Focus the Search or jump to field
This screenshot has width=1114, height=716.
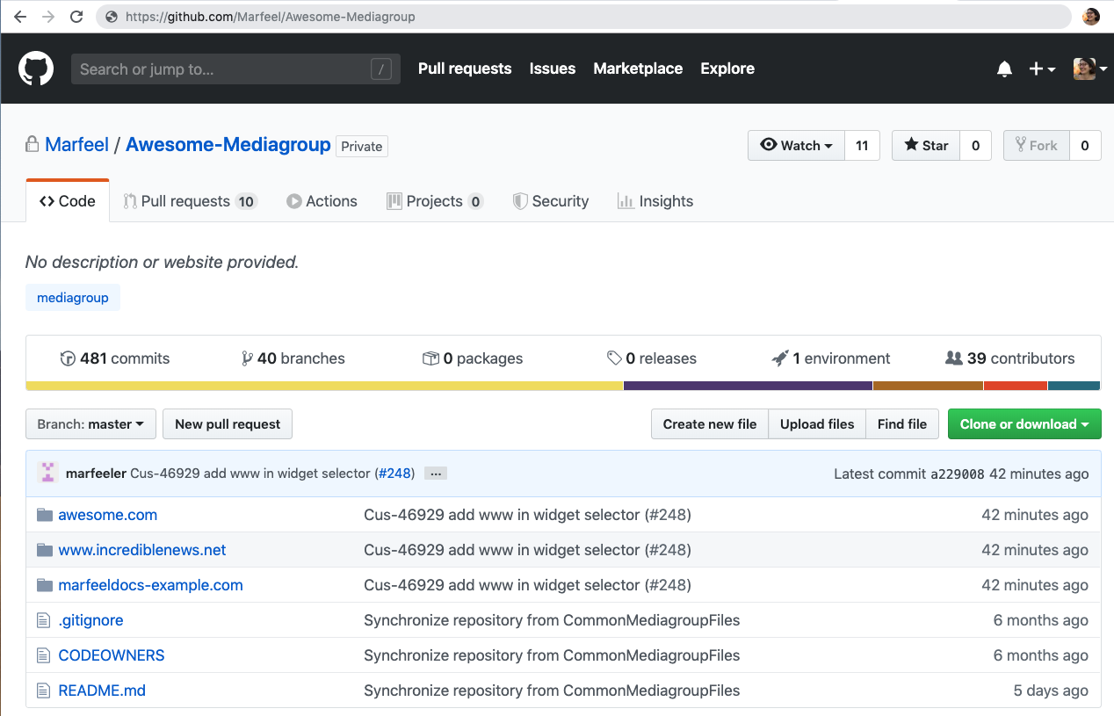click(x=235, y=69)
